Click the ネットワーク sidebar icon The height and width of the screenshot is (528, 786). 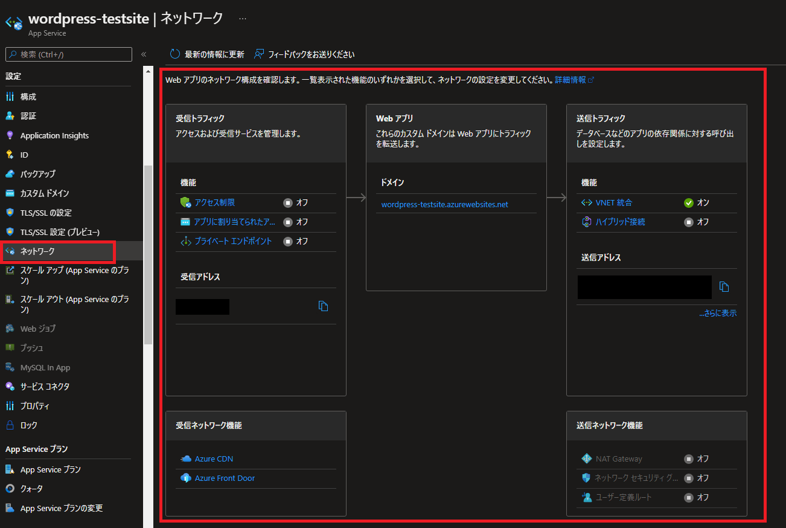coord(10,251)
